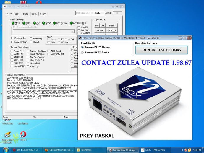Click RUN JAF 1.98.66 Beta5 button
The width and height of the screenshot is (204, 153).
[162, 50]
